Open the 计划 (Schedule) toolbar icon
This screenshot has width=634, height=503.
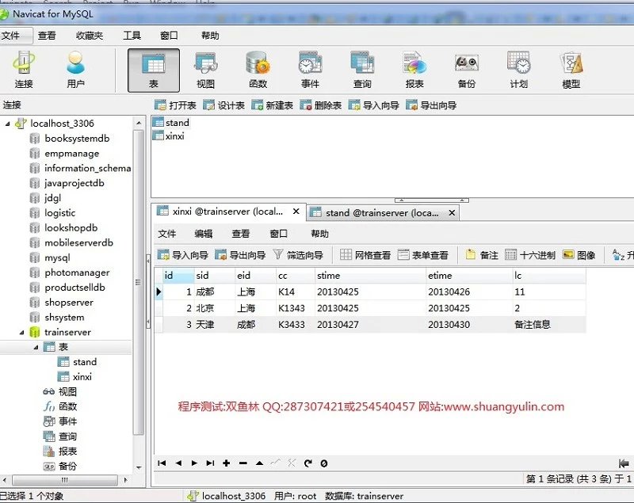(x=519, y=70)
